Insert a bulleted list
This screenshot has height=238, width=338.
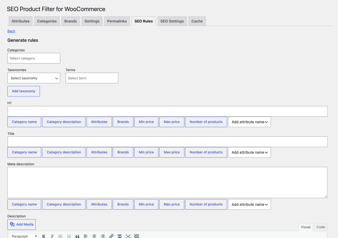coord(61,236)
